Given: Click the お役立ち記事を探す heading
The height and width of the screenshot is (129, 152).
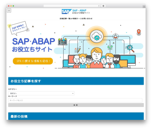Looking at the screenshot, I should [x=26, y=81].
